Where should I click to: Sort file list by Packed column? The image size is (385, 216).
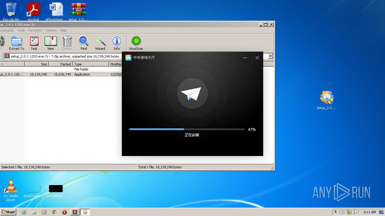pyautogui.click(x=60, y=64)
